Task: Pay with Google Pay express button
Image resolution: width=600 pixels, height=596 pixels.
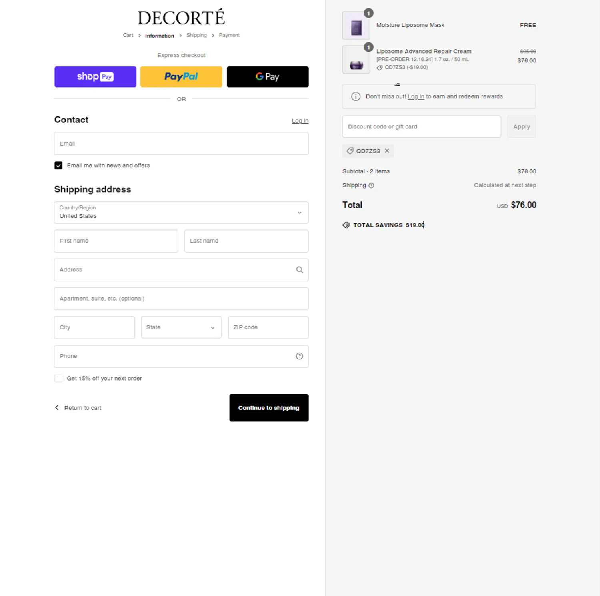Action: point(268,77)
